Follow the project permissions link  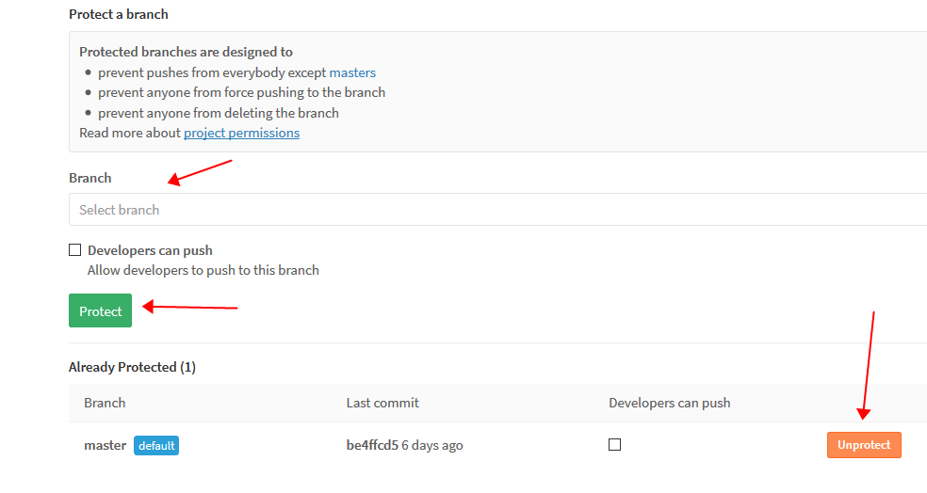(x=241, y=133)
